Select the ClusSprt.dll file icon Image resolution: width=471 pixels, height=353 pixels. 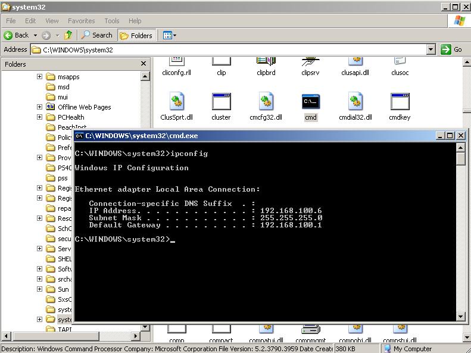pos(177,101)
